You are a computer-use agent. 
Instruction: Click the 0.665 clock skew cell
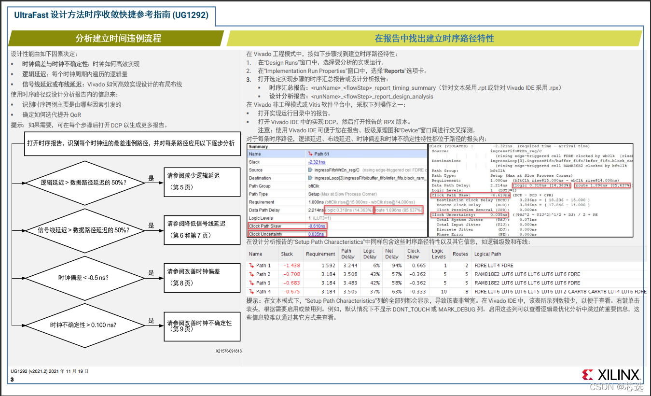coord(419,266)
